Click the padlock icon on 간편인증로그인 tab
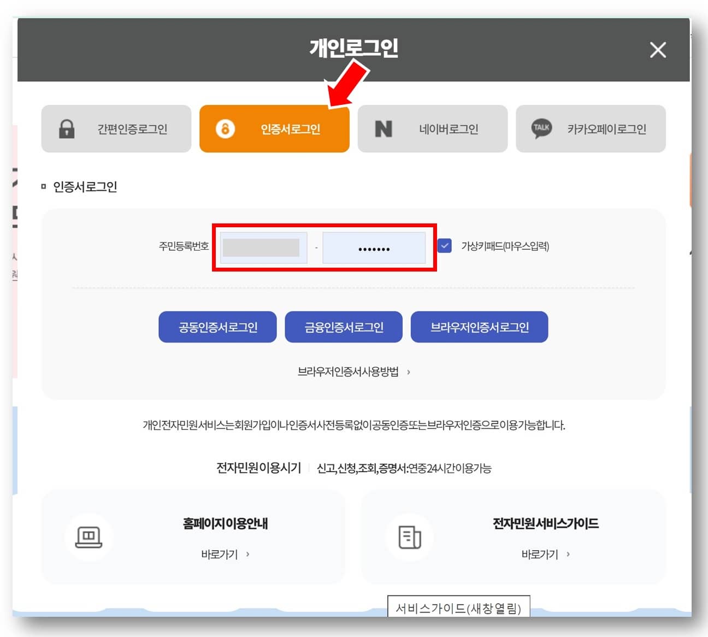The width and height of the screenshot is (708, 637). 67,129
